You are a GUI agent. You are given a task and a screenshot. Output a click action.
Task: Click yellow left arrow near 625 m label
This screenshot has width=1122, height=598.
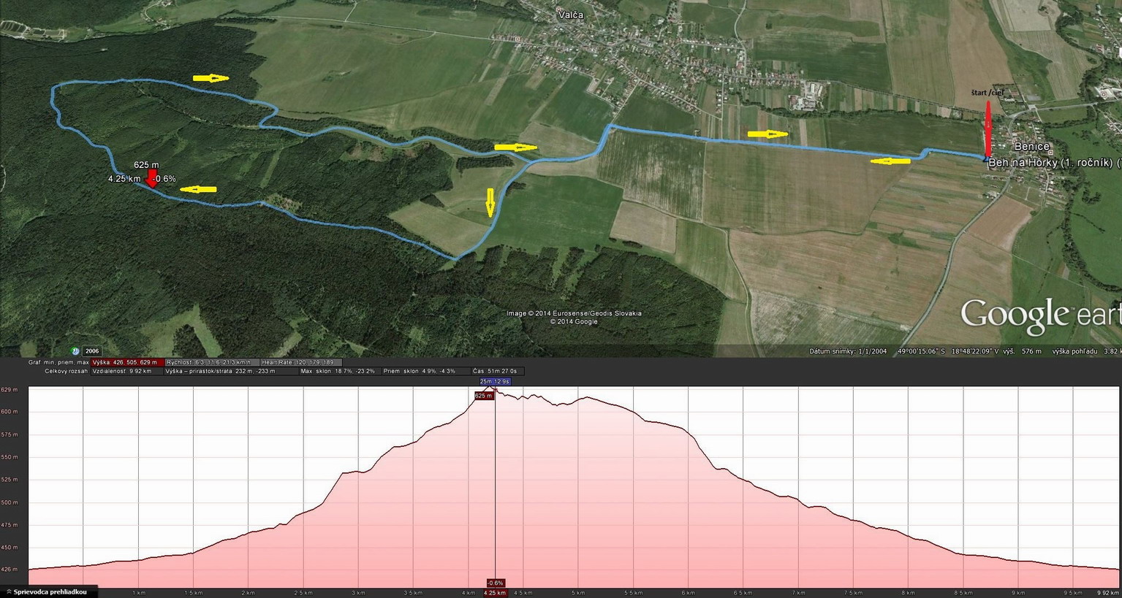point(198,190)
